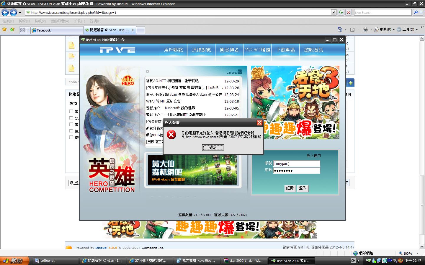Click the 註冊 register button

click(x=290, y=188)
